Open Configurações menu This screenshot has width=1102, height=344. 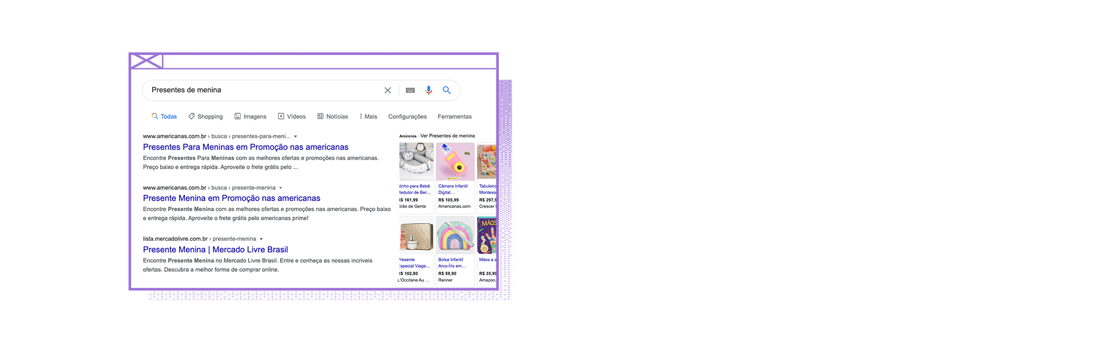tap(408, 116)
